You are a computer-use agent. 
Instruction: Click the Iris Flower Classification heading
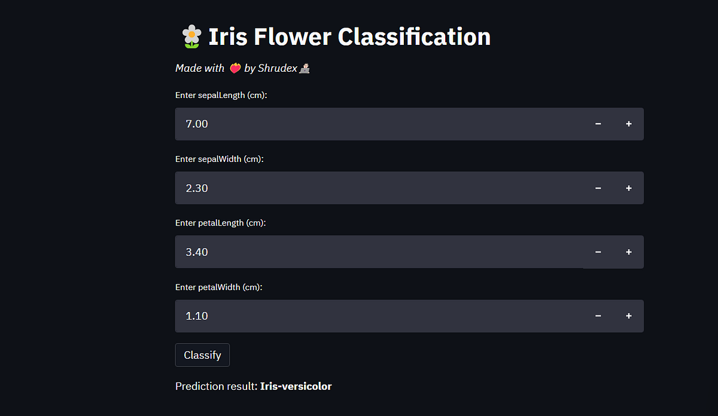349,36
